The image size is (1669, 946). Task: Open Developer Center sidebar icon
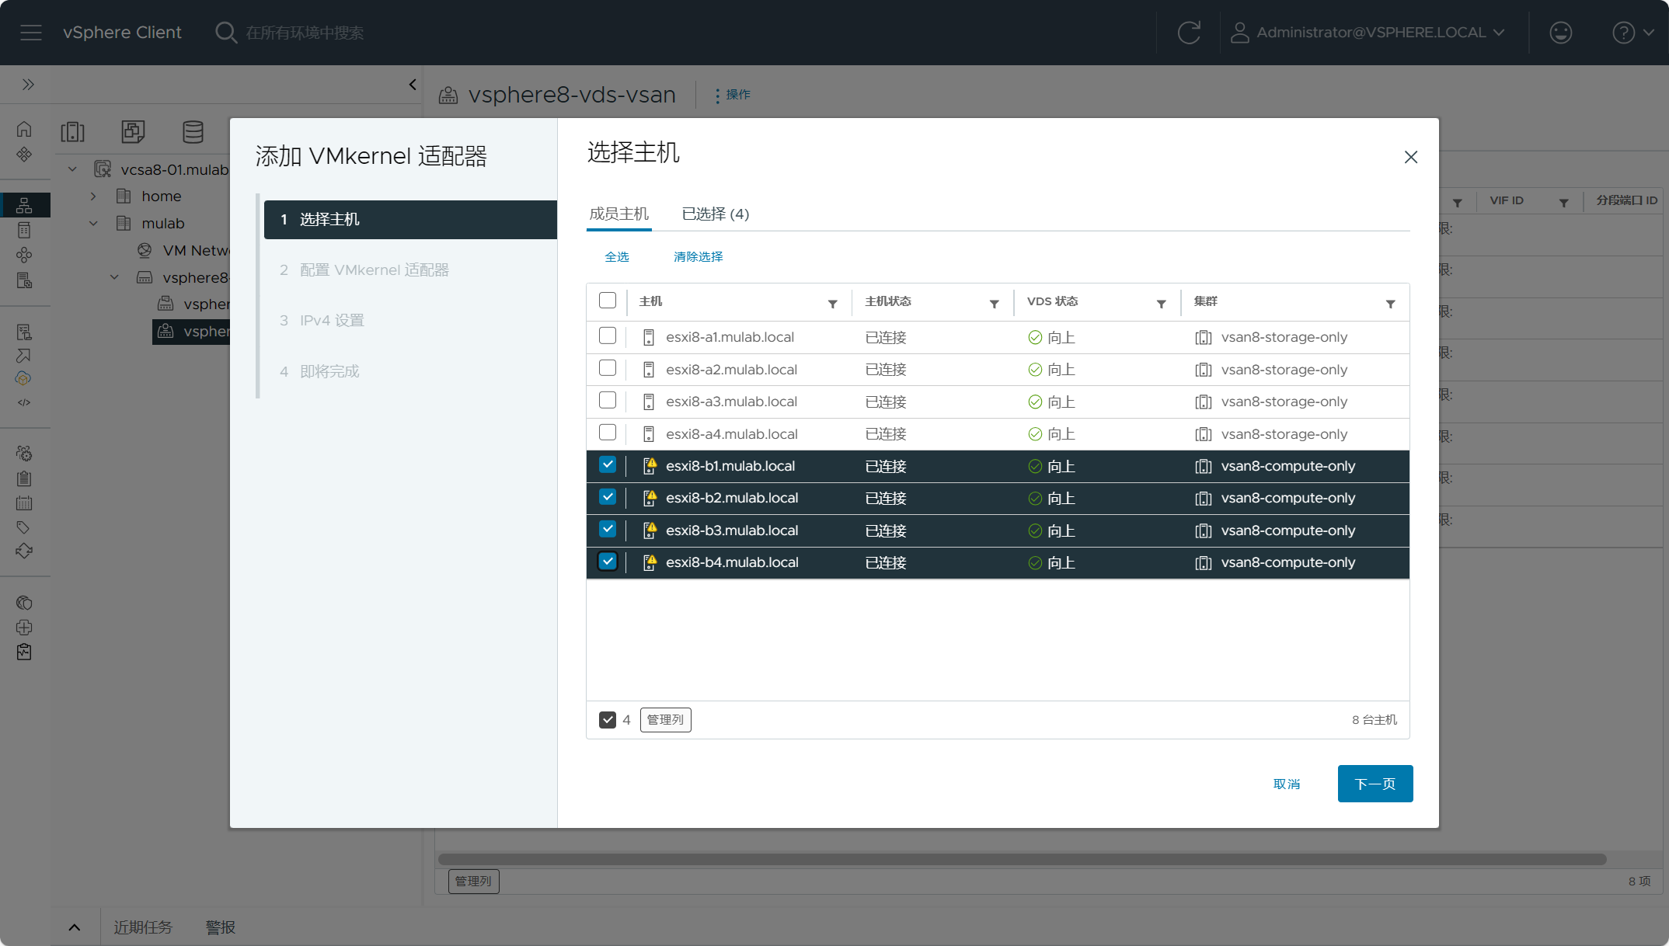[24, 402]
